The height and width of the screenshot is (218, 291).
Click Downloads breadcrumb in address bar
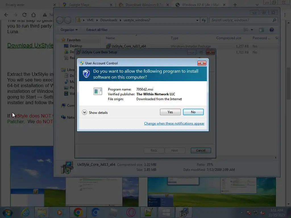click(109, 20)
